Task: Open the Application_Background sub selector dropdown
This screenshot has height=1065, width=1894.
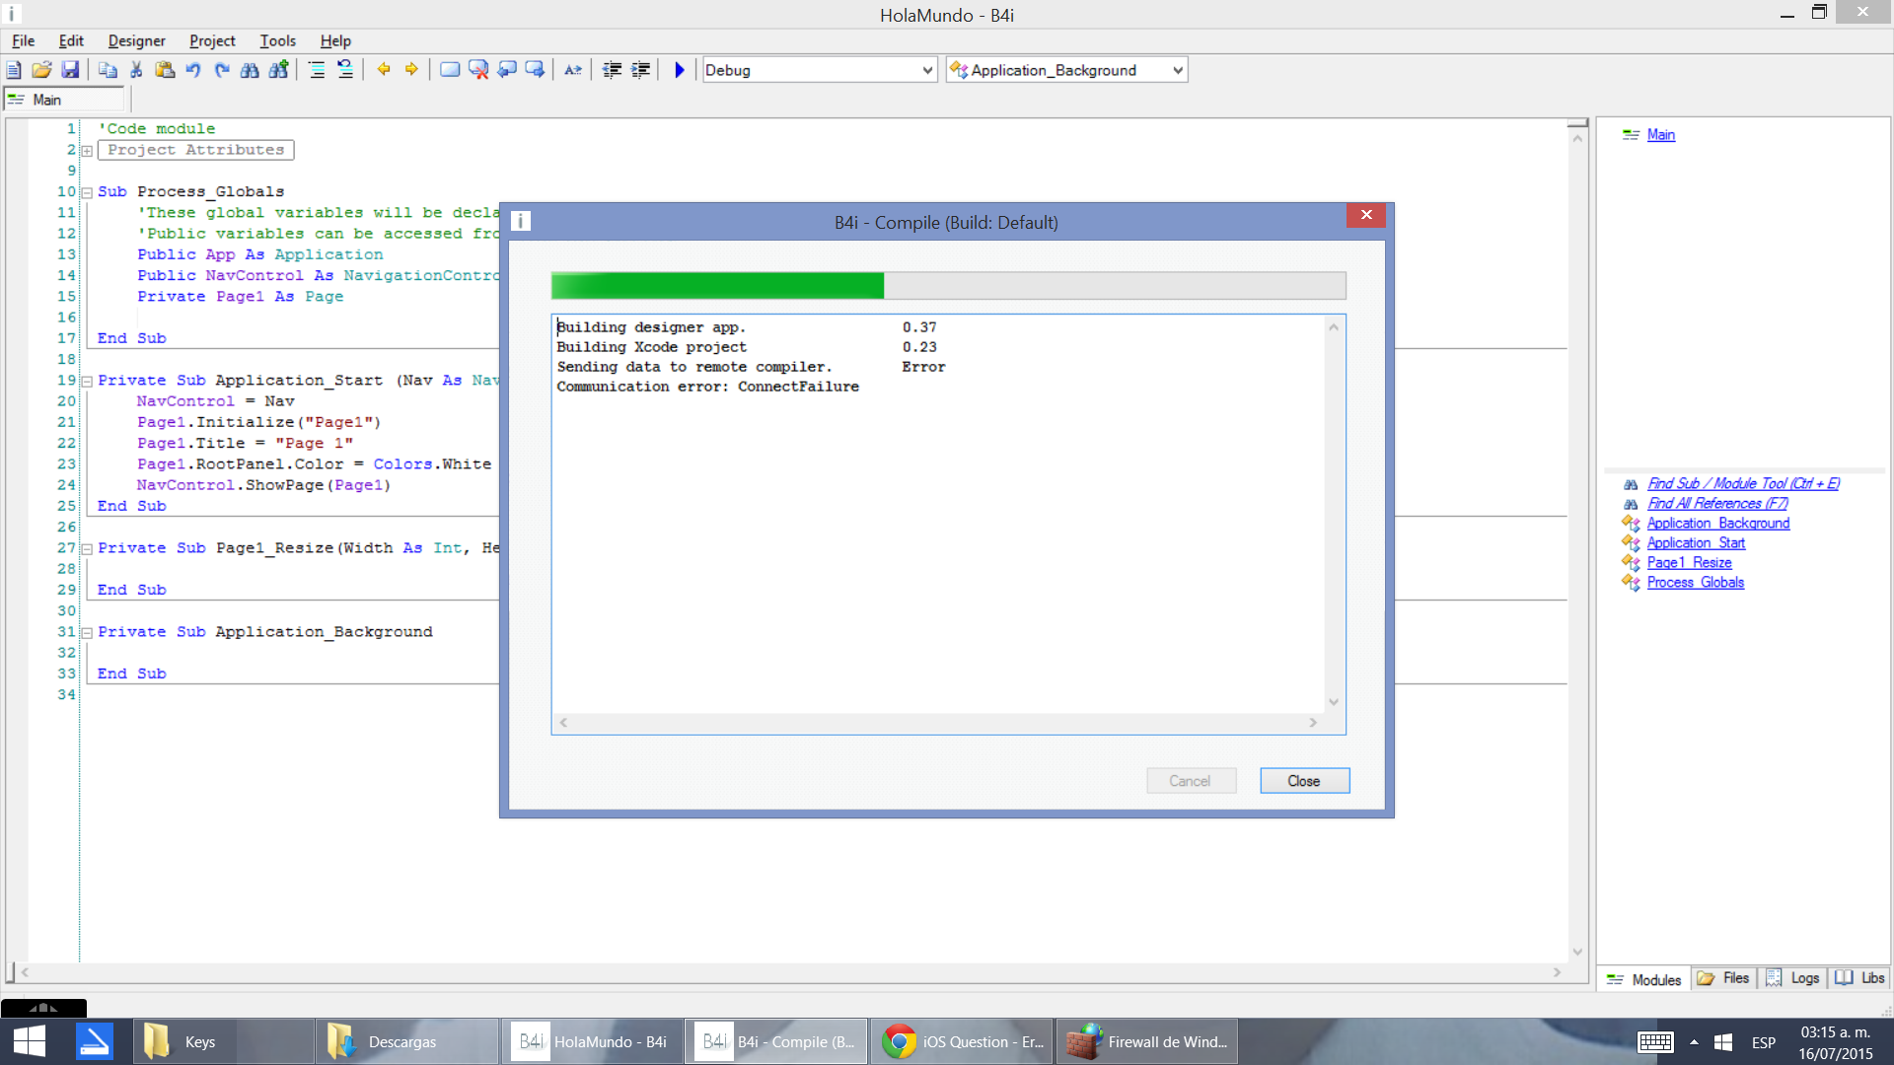Action: 1177,70
